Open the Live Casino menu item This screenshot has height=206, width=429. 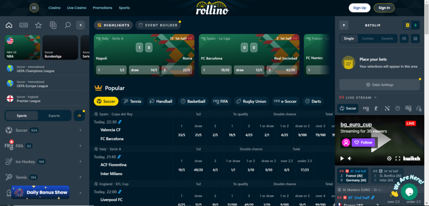(x=77, y=8)
